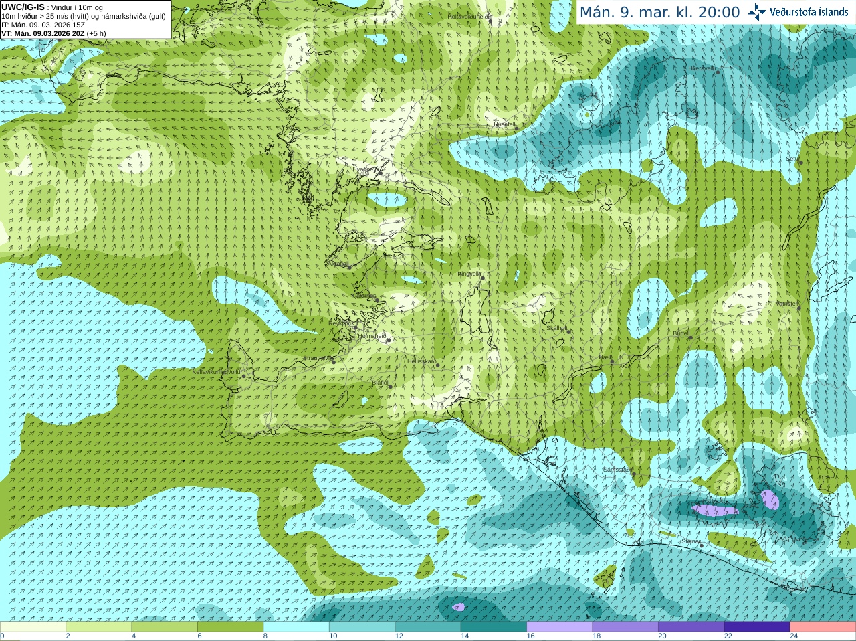Viewport: 856px width, 641px height.
Task: Click the Setur station label
Action: [x=792, y=159]
